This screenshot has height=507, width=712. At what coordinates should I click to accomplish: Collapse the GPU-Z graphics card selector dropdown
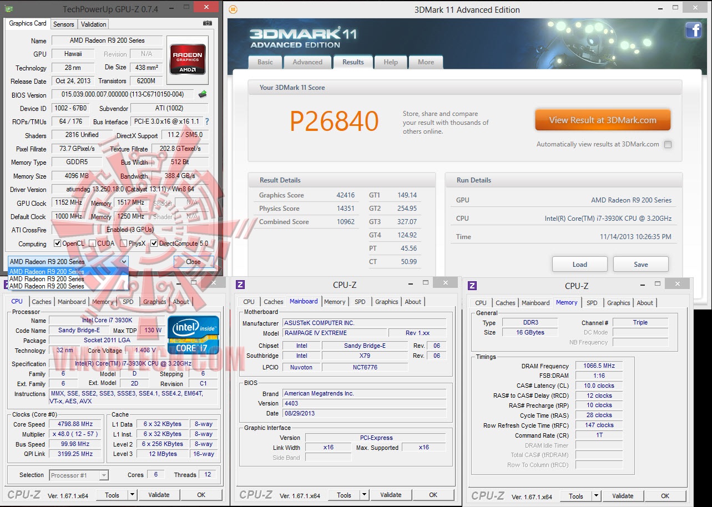click(124, 261)
